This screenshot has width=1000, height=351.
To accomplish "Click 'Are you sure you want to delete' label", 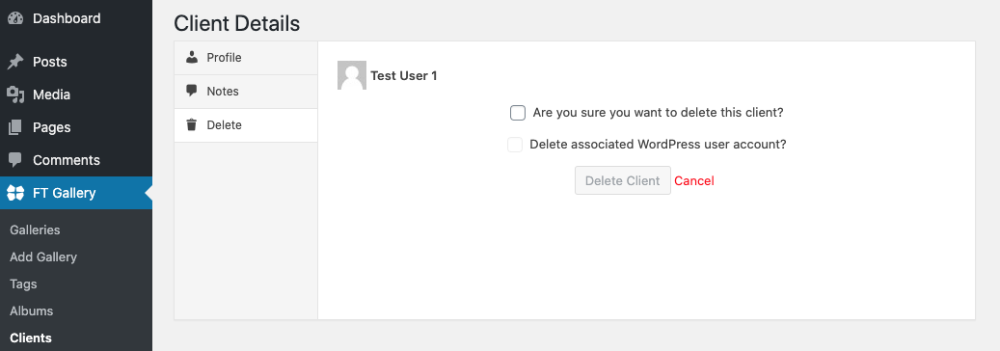I will pos(659,112).
